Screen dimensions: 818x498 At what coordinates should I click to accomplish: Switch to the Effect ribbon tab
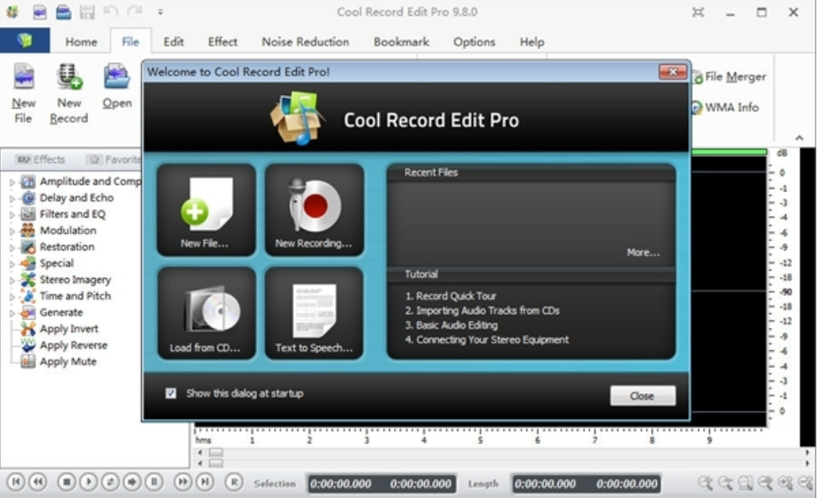(223, 42)
